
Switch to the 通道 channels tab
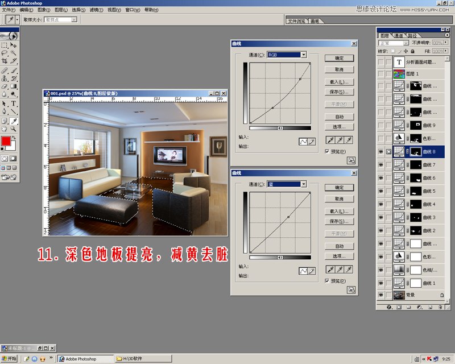click(399, 35)
